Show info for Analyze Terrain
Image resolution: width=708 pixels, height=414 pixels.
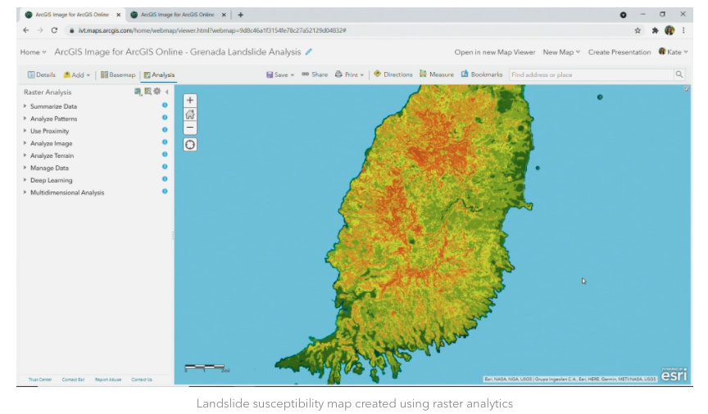165,155
